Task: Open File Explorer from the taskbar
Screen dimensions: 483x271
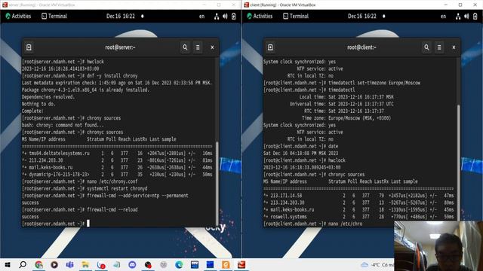Action: (x=85, y=264)
